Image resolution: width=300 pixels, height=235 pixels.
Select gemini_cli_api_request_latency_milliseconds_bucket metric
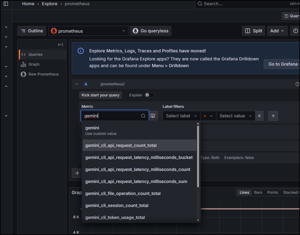(x=140, y=157)
